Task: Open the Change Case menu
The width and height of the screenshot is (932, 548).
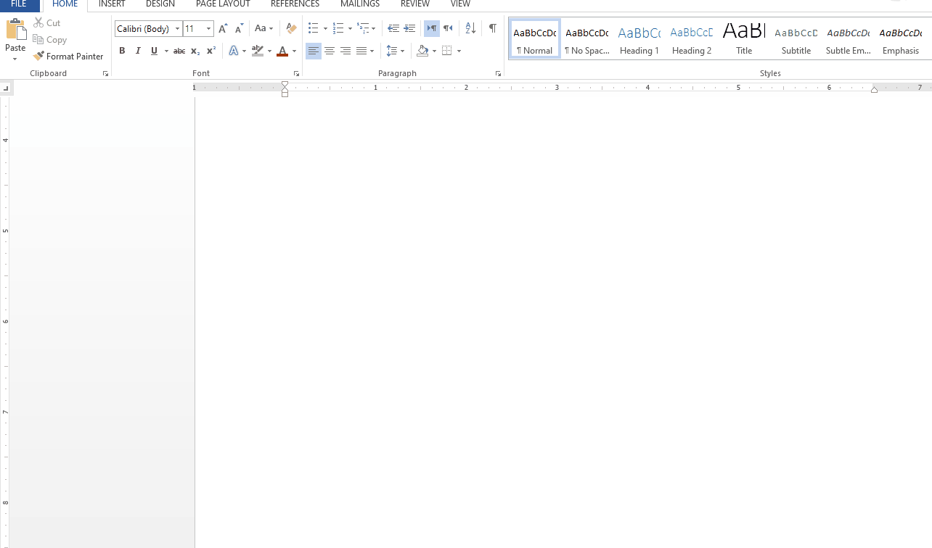Action: 264,29
